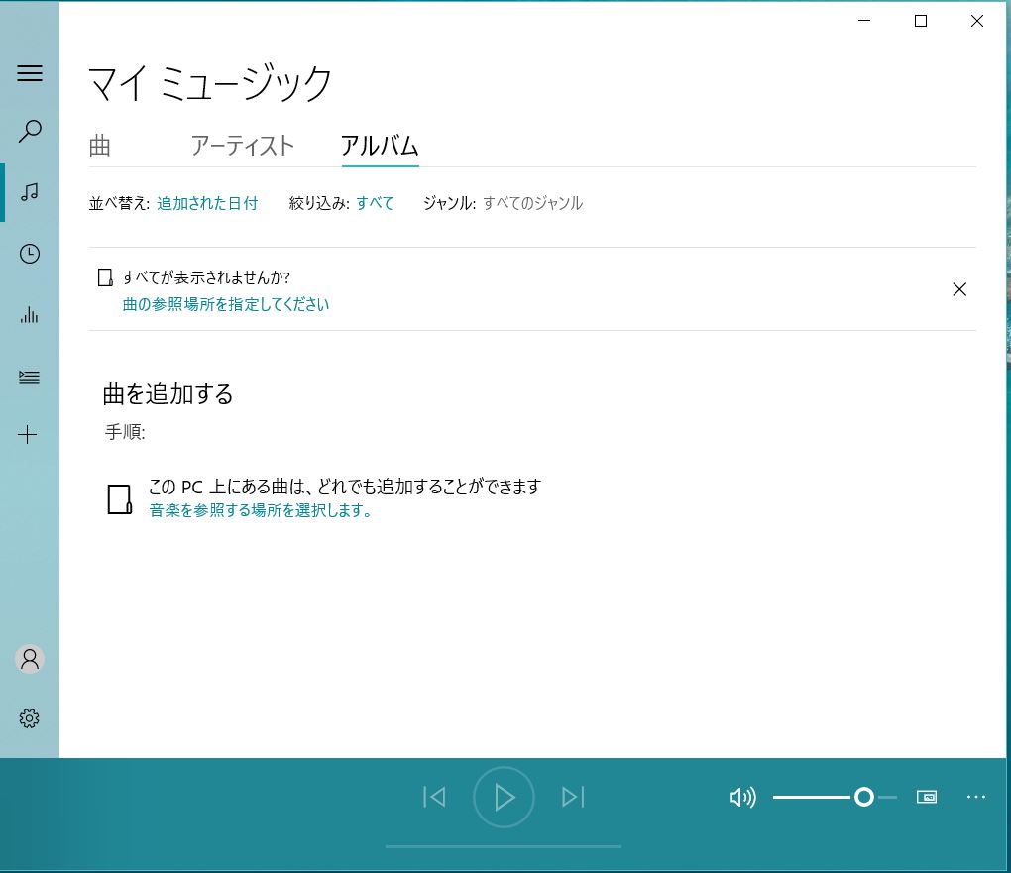
Task: Open filter dropdown すべて
Action: click(375, 204)
